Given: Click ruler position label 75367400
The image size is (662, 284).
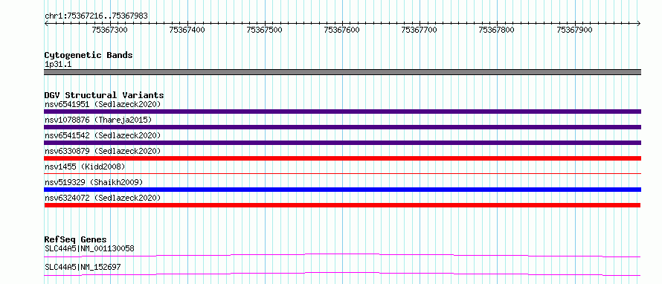Looking at the screenshot, I should [x=187, y=30].
